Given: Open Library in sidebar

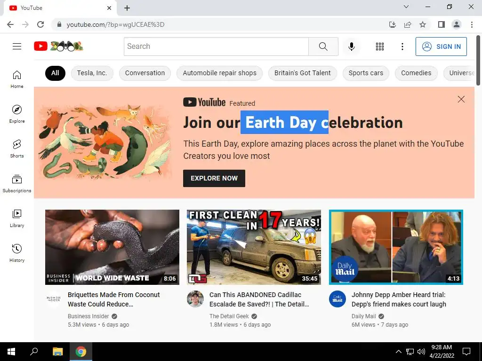Looking at the screenshot, I should click(17, 218).
